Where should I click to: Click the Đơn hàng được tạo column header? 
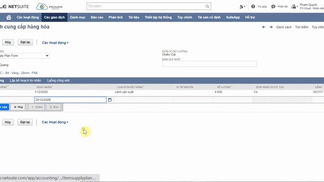[x=270, y=87]
